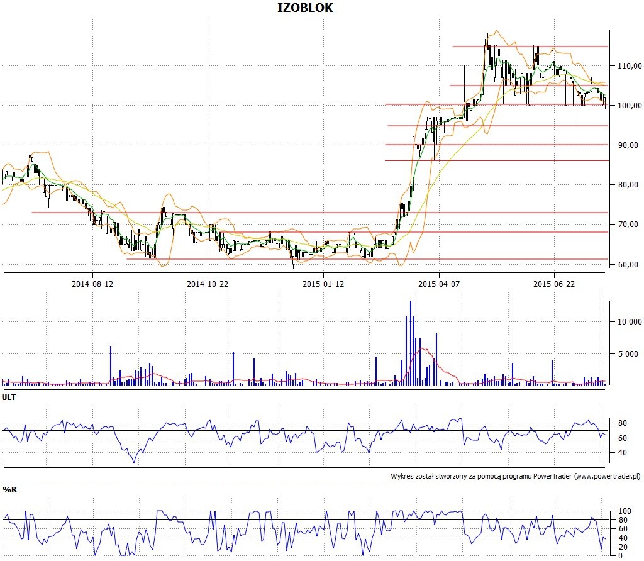The height and width of the screenshot is (561, 644).
Task: Click the %R panel 100 axis value
Action: pyautogui.click(x=625, y=511)
